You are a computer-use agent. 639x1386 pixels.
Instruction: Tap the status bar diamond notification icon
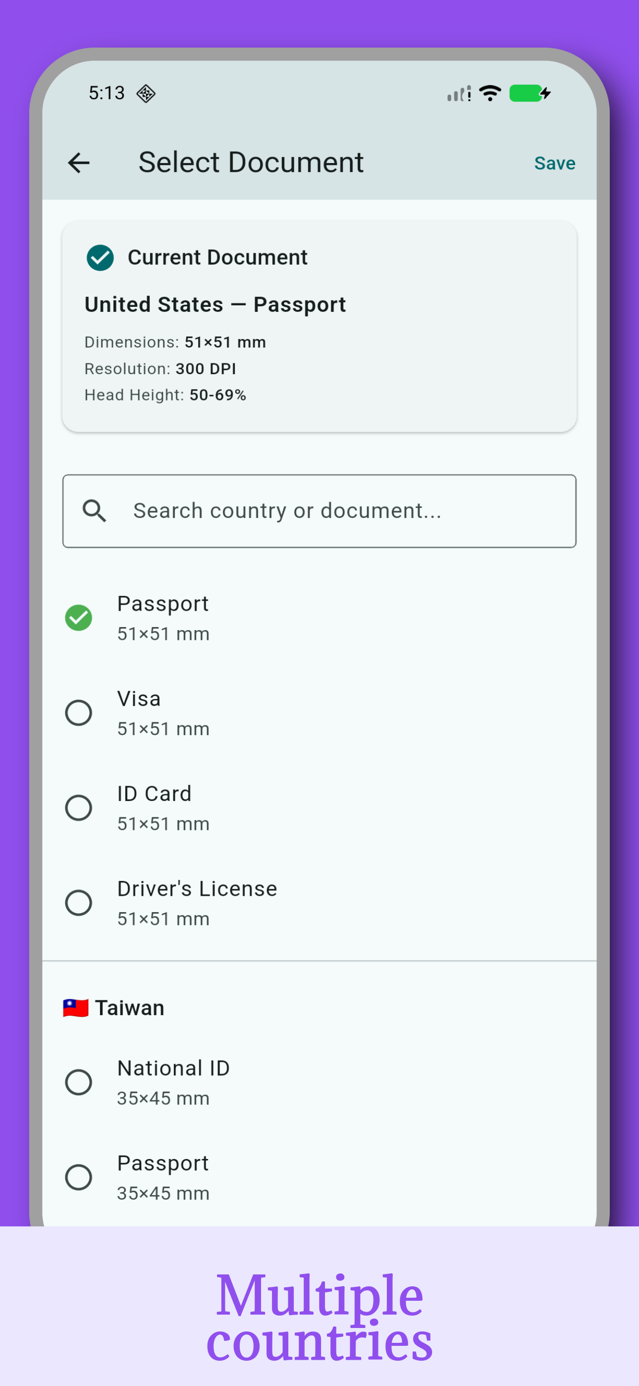pos(146,94)
